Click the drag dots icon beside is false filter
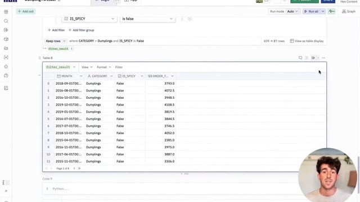 [182, 19]
